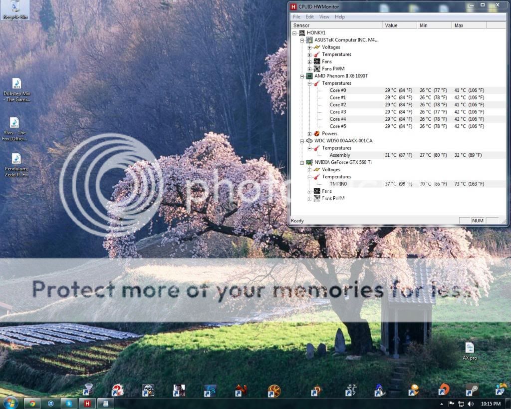Click the hard drive icon beside WDC WD50
The width and height of the screenshot is (511, 409).
309,140
